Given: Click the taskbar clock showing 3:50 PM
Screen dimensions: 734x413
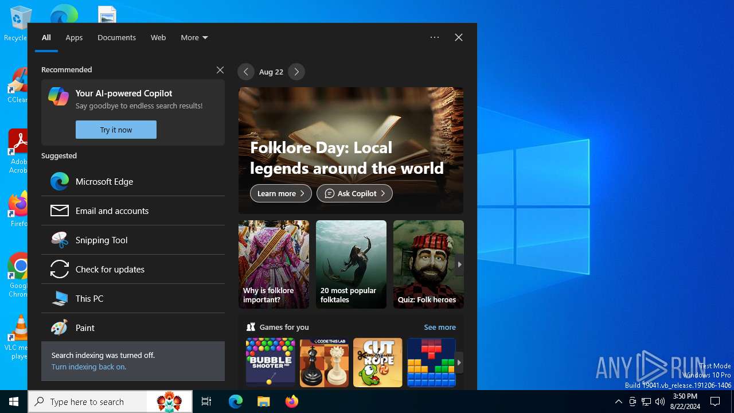Looking at the screenshot, I should click(685, 402).
